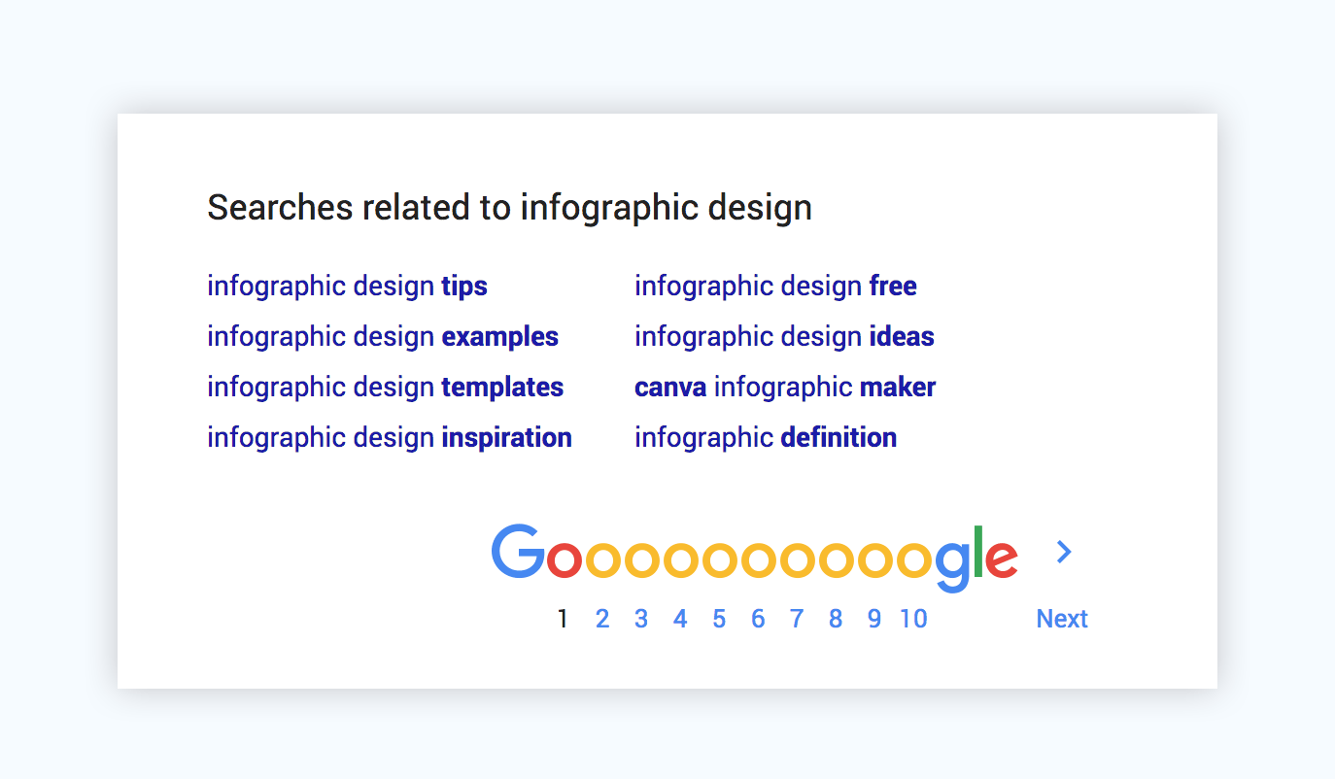Select "infographic design free" search link
The height and width of the screenshot is (779, 1335).
coord(775,287)
